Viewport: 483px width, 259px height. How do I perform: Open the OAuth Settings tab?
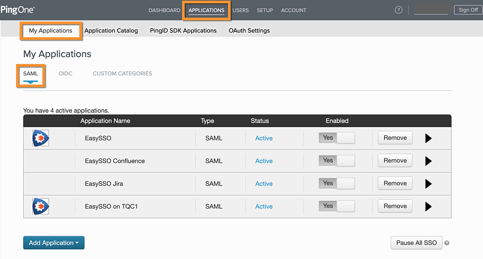click(249, 30)
